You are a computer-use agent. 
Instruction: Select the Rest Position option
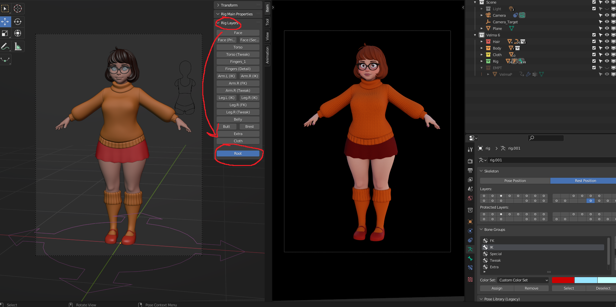click(583, 181)
